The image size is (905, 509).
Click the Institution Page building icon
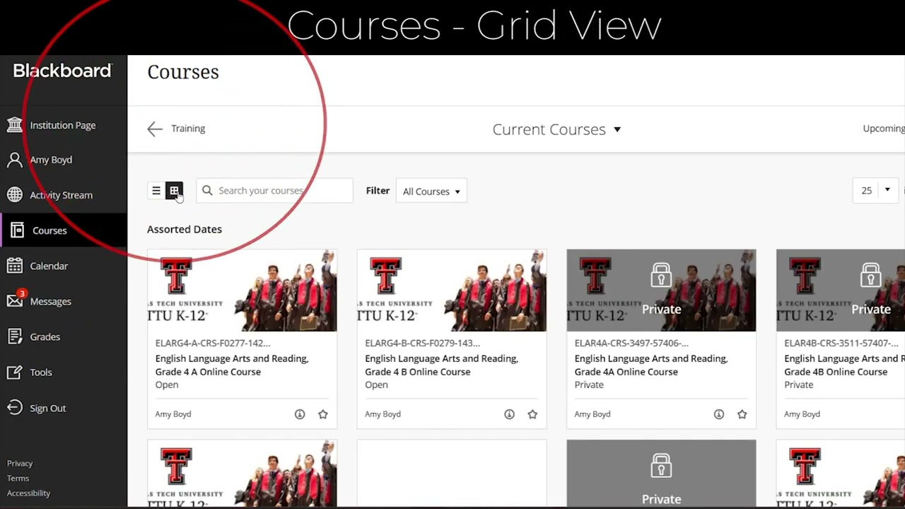point(14,124)
